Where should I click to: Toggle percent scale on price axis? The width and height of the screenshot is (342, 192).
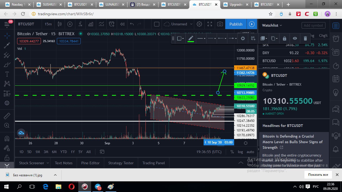click(x=232, y=152)
